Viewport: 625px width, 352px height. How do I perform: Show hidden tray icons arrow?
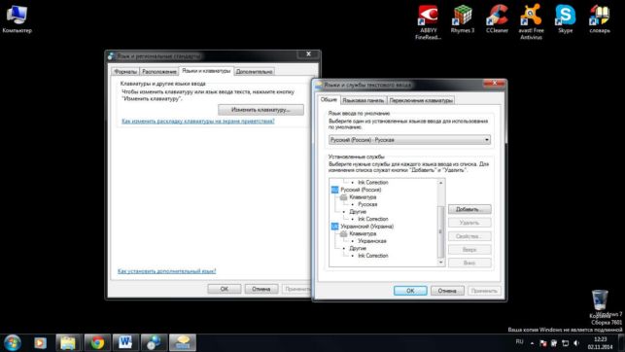click(x=532, y=343)
